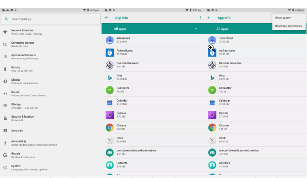Open Bing app icon in middle panel
This screenshot has height=178, width=307.
tap(110, 77)
